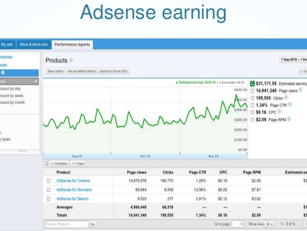Click the 4,980,446 averages cell
This screenshot has width=307, height=231.
click(139, 207)
